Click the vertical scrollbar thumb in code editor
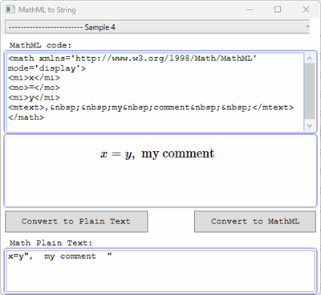Viewport: 321px width, 295px height. [310, 91]
